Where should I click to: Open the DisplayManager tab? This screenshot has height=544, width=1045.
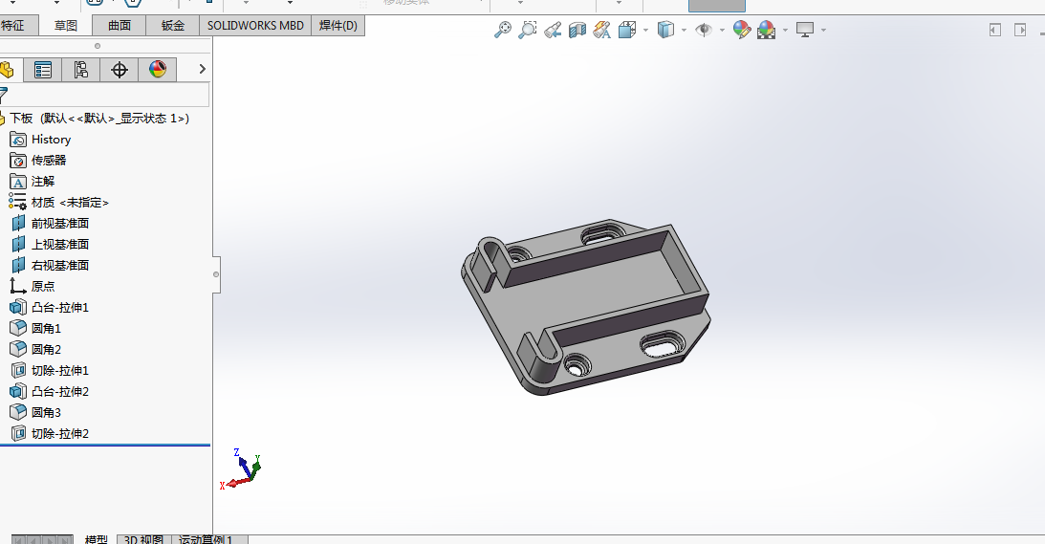click(x=158, y=70)
